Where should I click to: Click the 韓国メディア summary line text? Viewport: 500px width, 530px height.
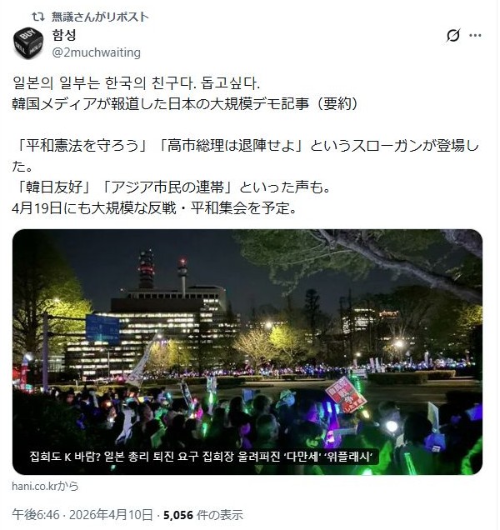pyautogui.click(x=185, y=104)
